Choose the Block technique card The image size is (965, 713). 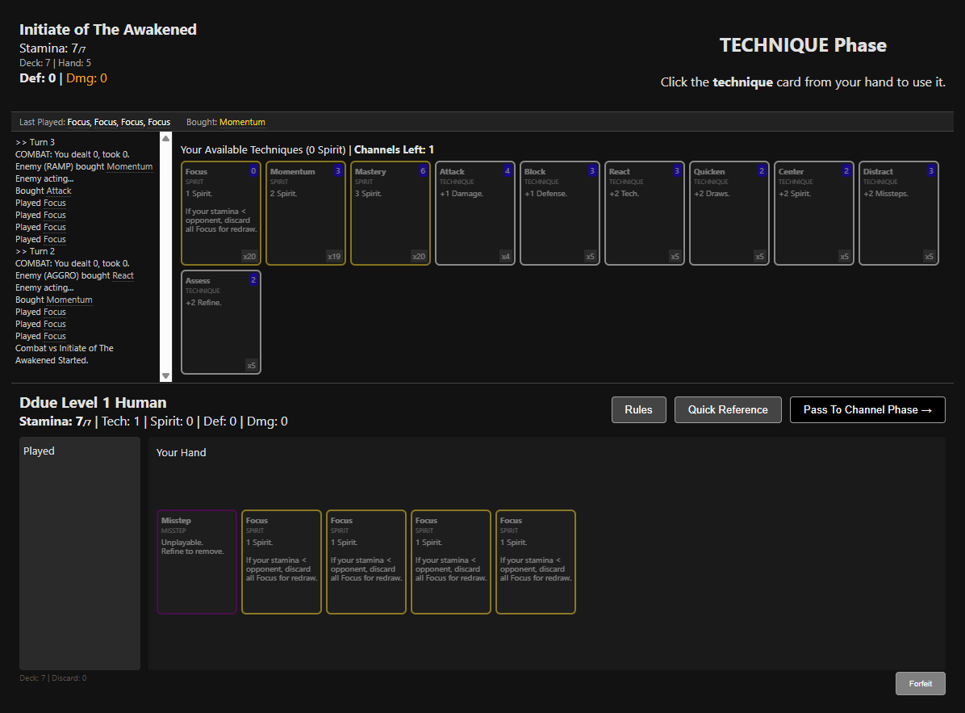(560, 213)
